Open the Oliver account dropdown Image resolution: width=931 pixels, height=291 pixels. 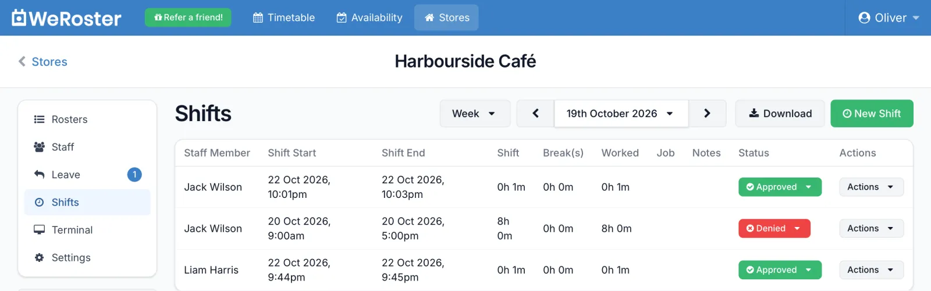pos(889,17)
